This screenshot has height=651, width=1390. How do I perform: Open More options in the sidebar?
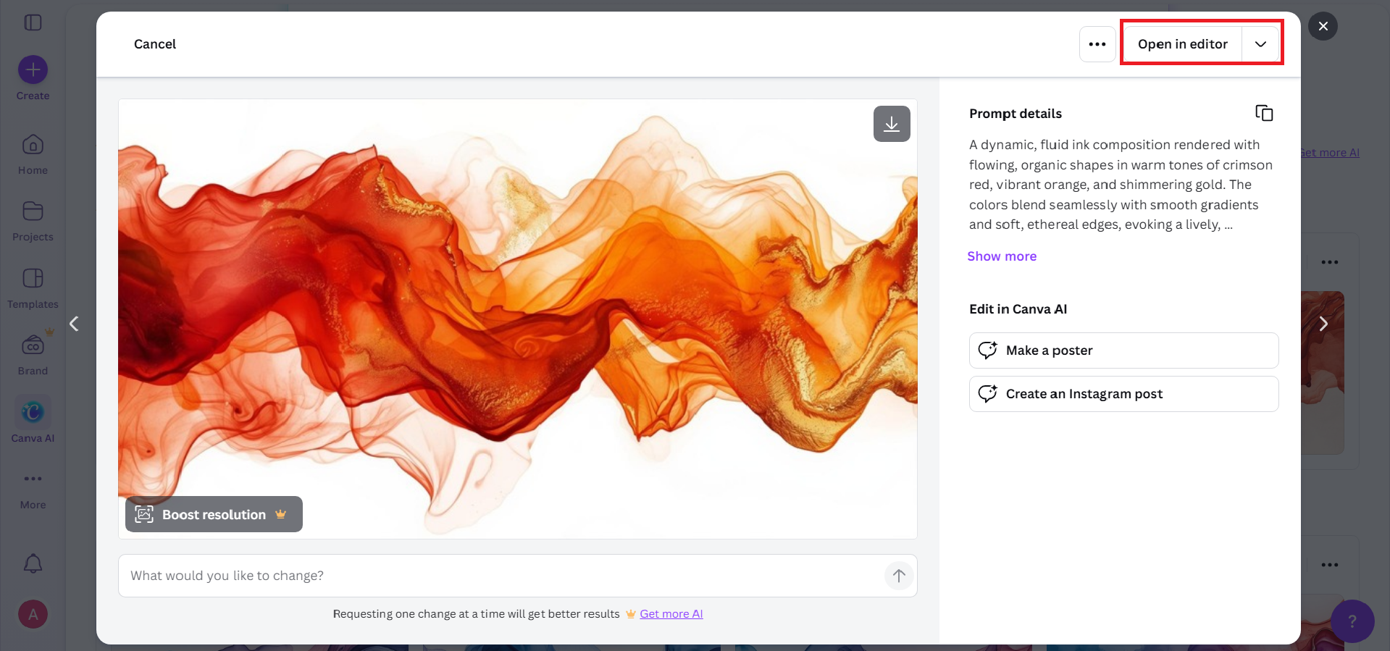[33, 490]
